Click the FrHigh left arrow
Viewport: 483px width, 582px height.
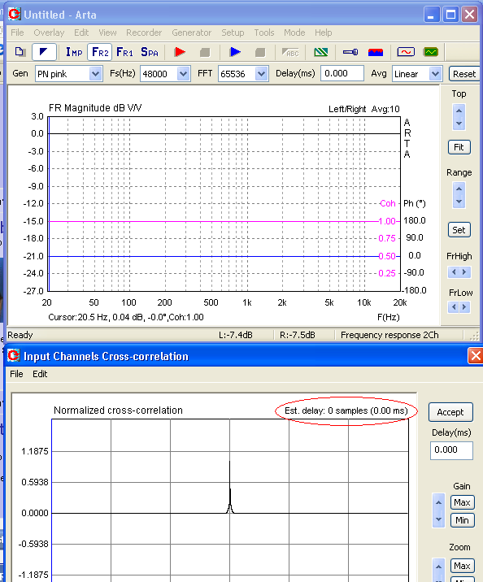[x=454, y=272]
